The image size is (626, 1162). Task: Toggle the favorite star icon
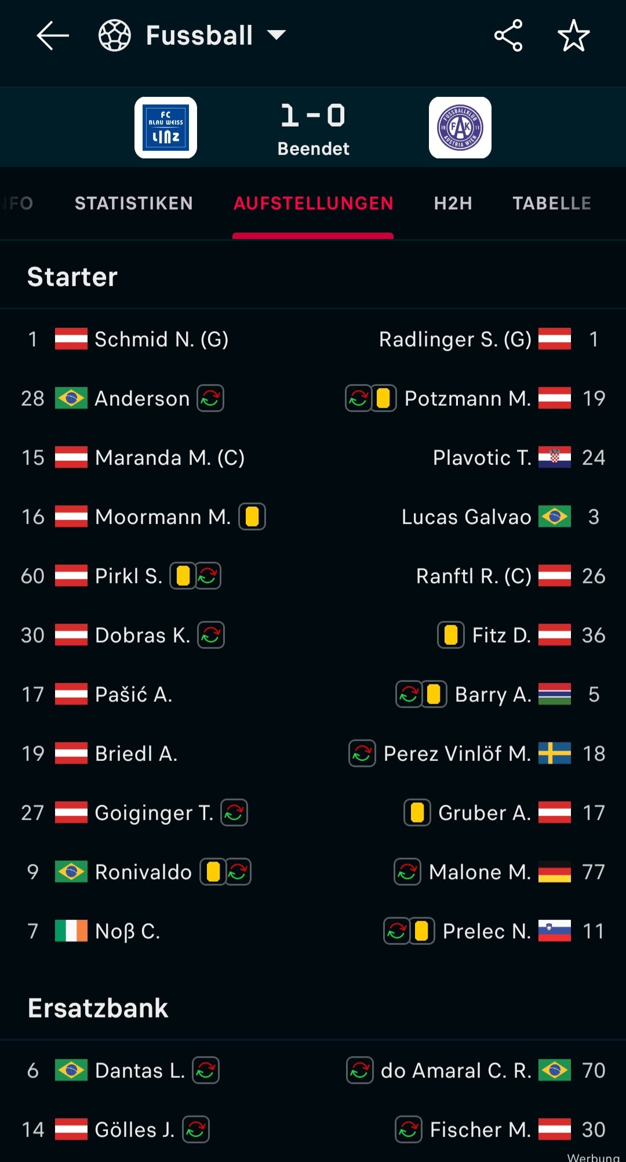(573, 35)
